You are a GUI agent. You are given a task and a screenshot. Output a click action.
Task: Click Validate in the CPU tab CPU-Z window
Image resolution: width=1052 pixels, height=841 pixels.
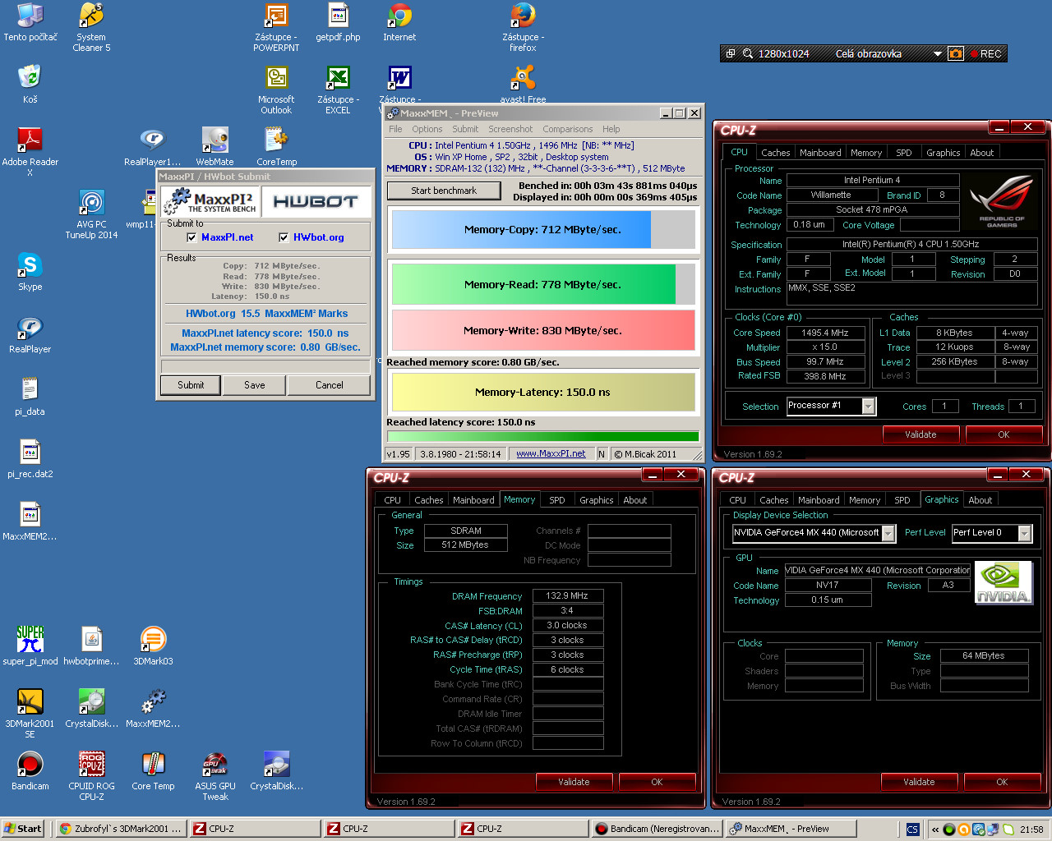pos(920,434)
